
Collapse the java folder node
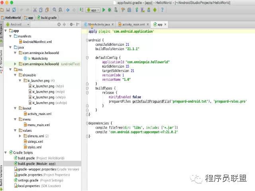[x=10, y=47]
